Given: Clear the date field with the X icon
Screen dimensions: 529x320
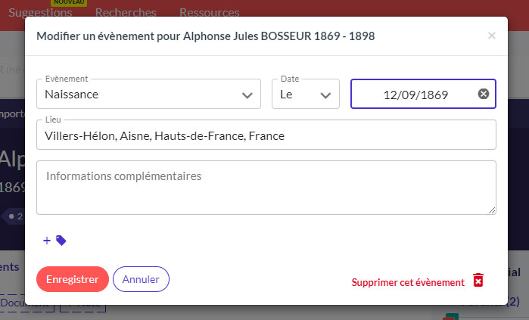Looking at the screenshot, I should [484, 94].
